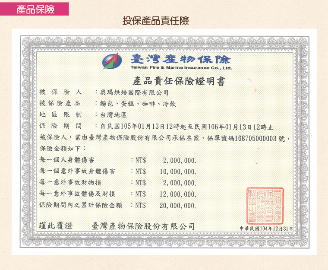Screen dimensions: 328x270
Task: Click the row label 每一個意外事故身體傷害
Action: (77, 171)
